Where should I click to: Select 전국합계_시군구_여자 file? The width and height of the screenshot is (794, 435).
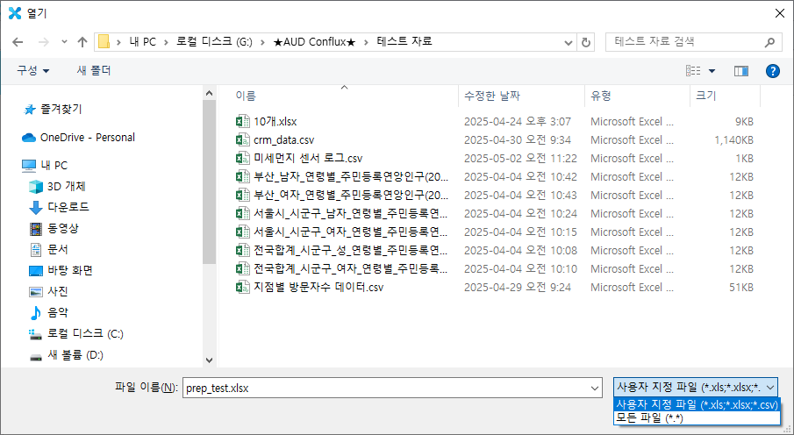(351, 268)
